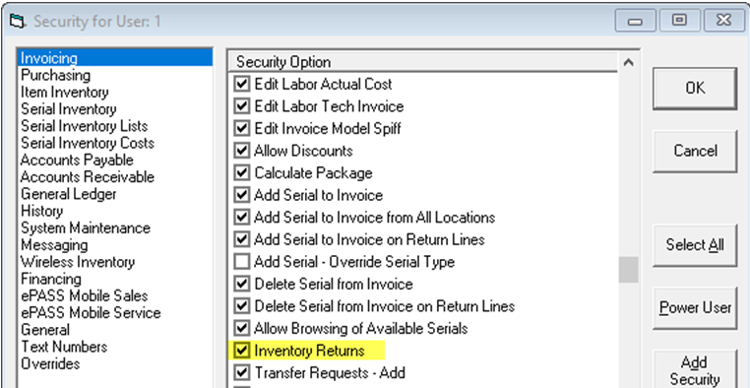Choose the General category
The image size is (750, 388).
[115, 330]
